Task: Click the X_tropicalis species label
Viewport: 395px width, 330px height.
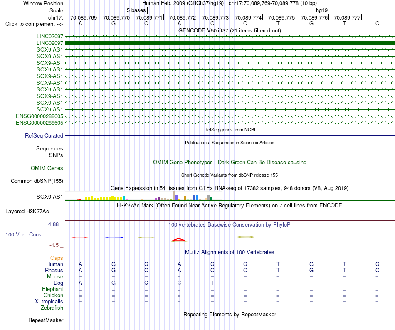Action: coord(49,302)
